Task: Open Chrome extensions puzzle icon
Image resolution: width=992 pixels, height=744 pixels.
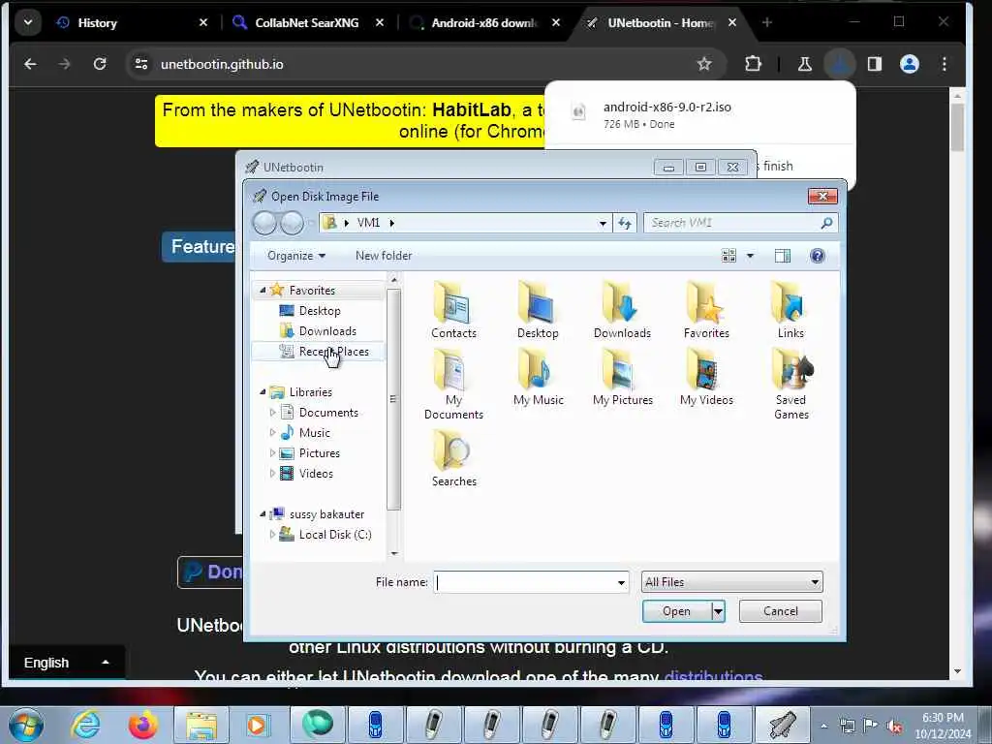Action: pos(752,64)
